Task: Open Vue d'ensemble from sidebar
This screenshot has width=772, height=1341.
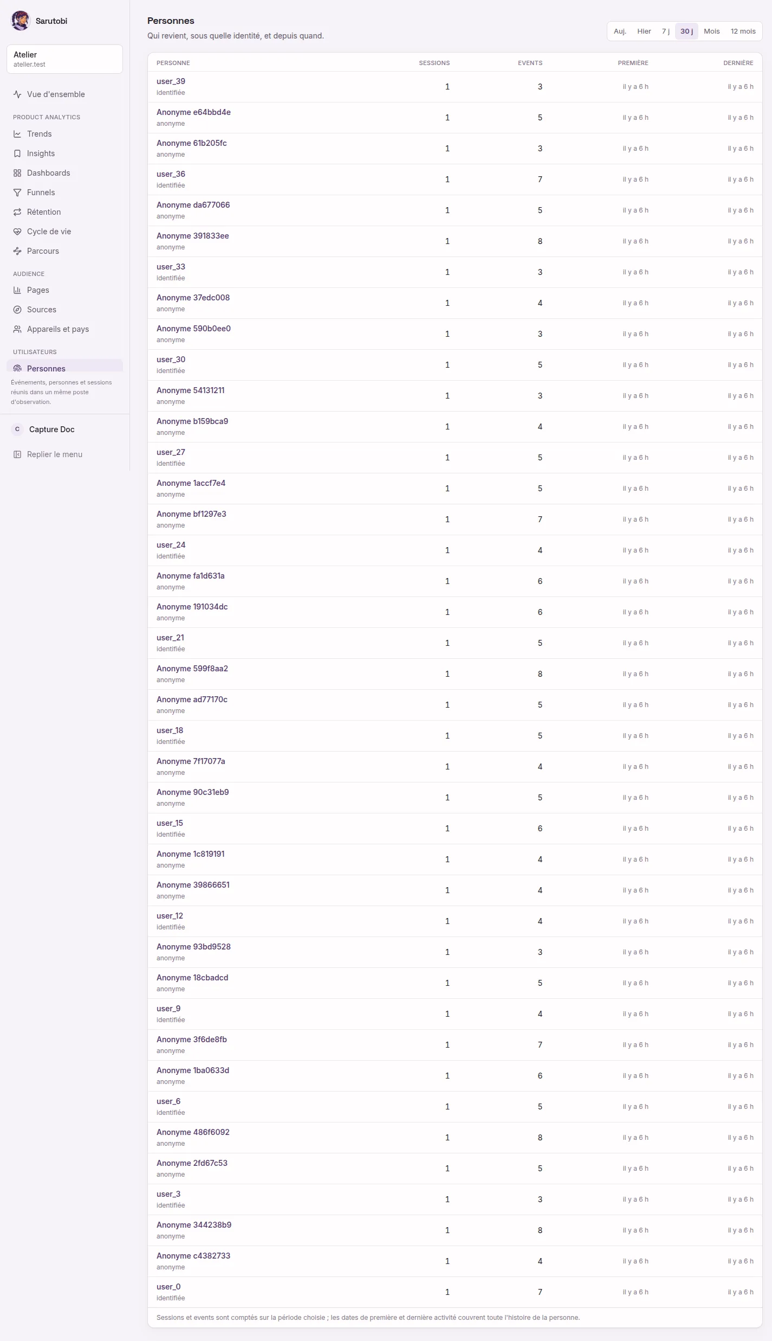Action: 64,94
